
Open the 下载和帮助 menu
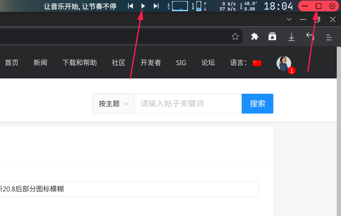[x=80, y=63]
